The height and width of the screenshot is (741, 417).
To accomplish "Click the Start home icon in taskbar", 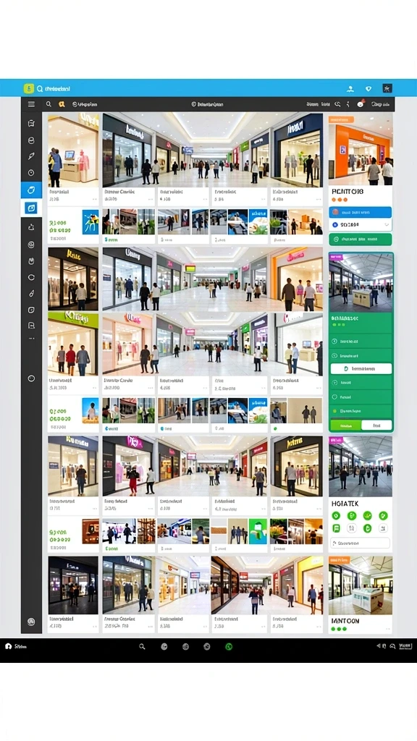I will pyautogui.click(x=8, y=646).
